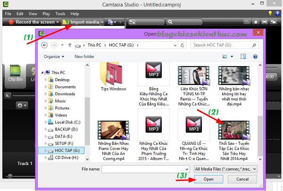Click the Search HOC TAP (G:) field
The width and height of the screenshot is (283, 191).
(x=225, y=45)
